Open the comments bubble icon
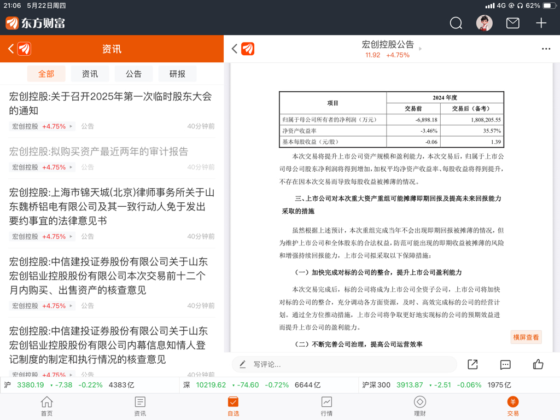 pyautogui.click(x=505, y=365)
